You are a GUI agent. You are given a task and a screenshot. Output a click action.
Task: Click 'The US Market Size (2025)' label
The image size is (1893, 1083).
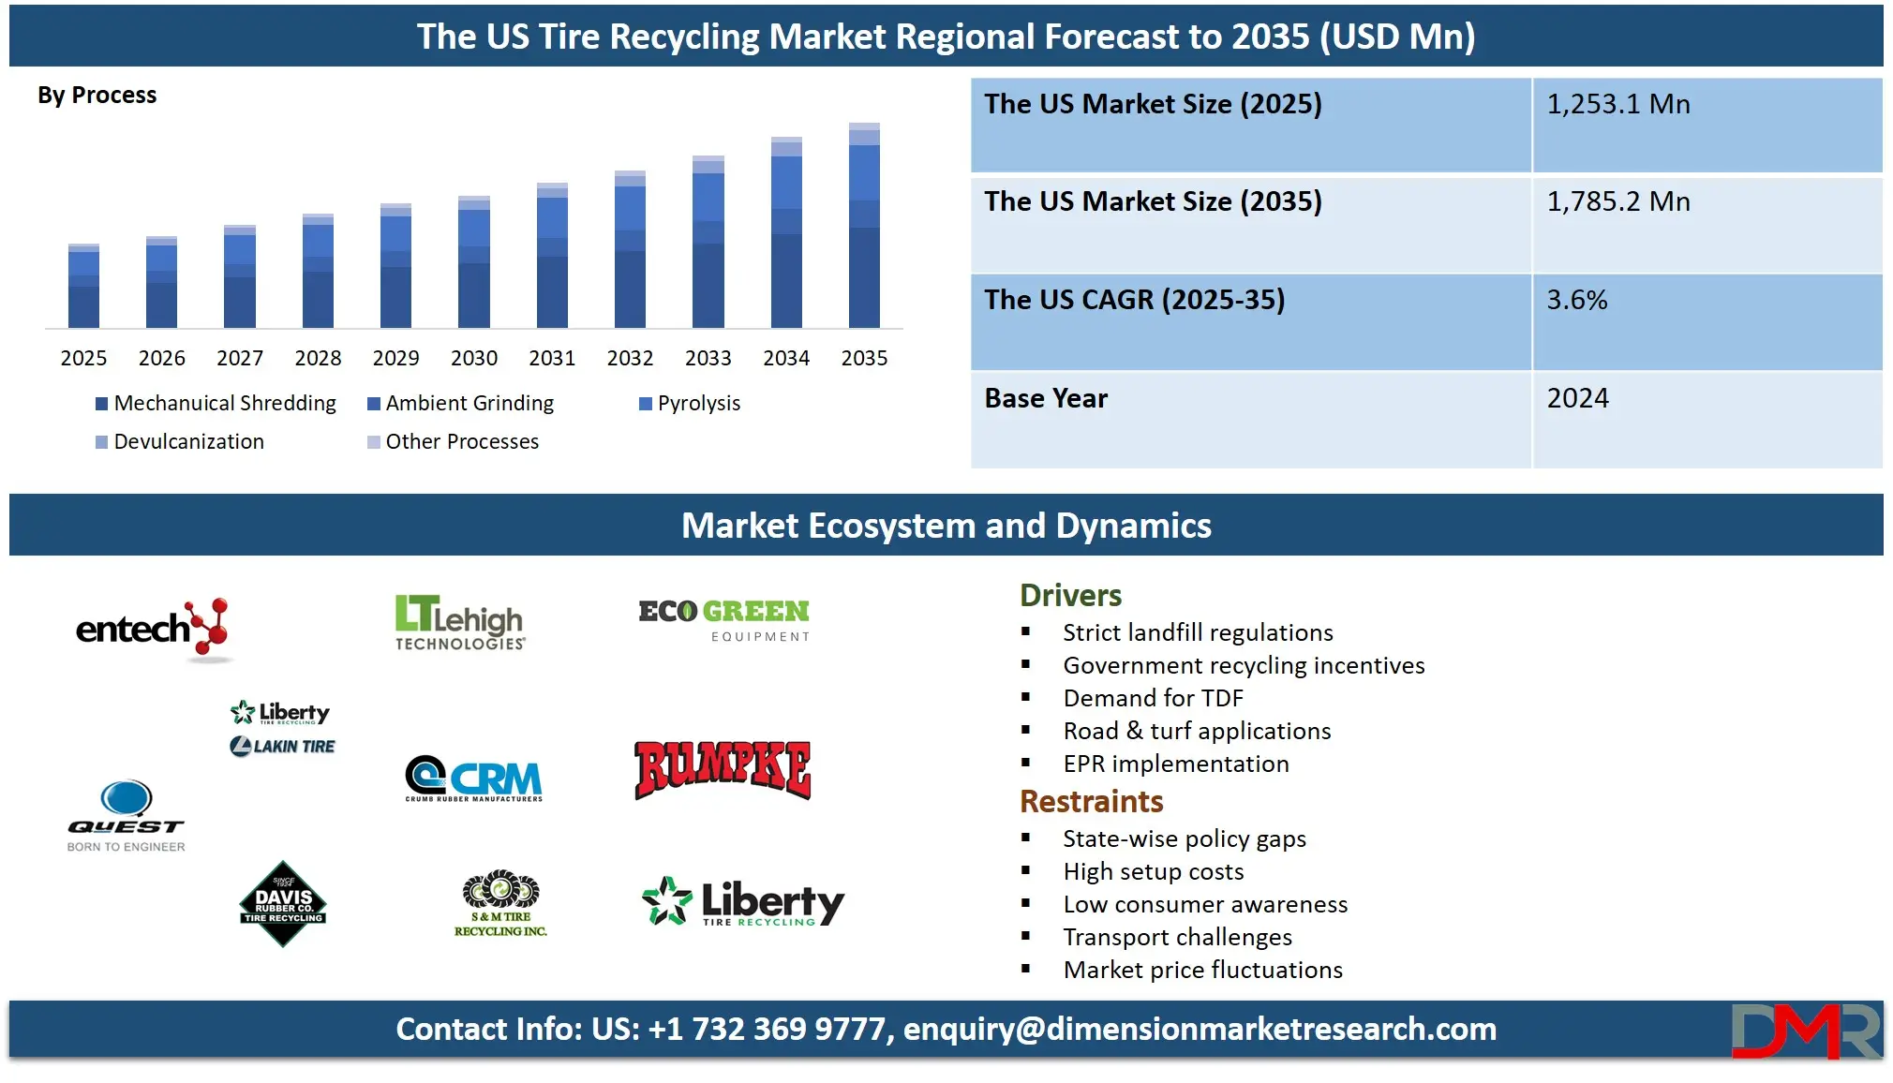pos(1153,104)
